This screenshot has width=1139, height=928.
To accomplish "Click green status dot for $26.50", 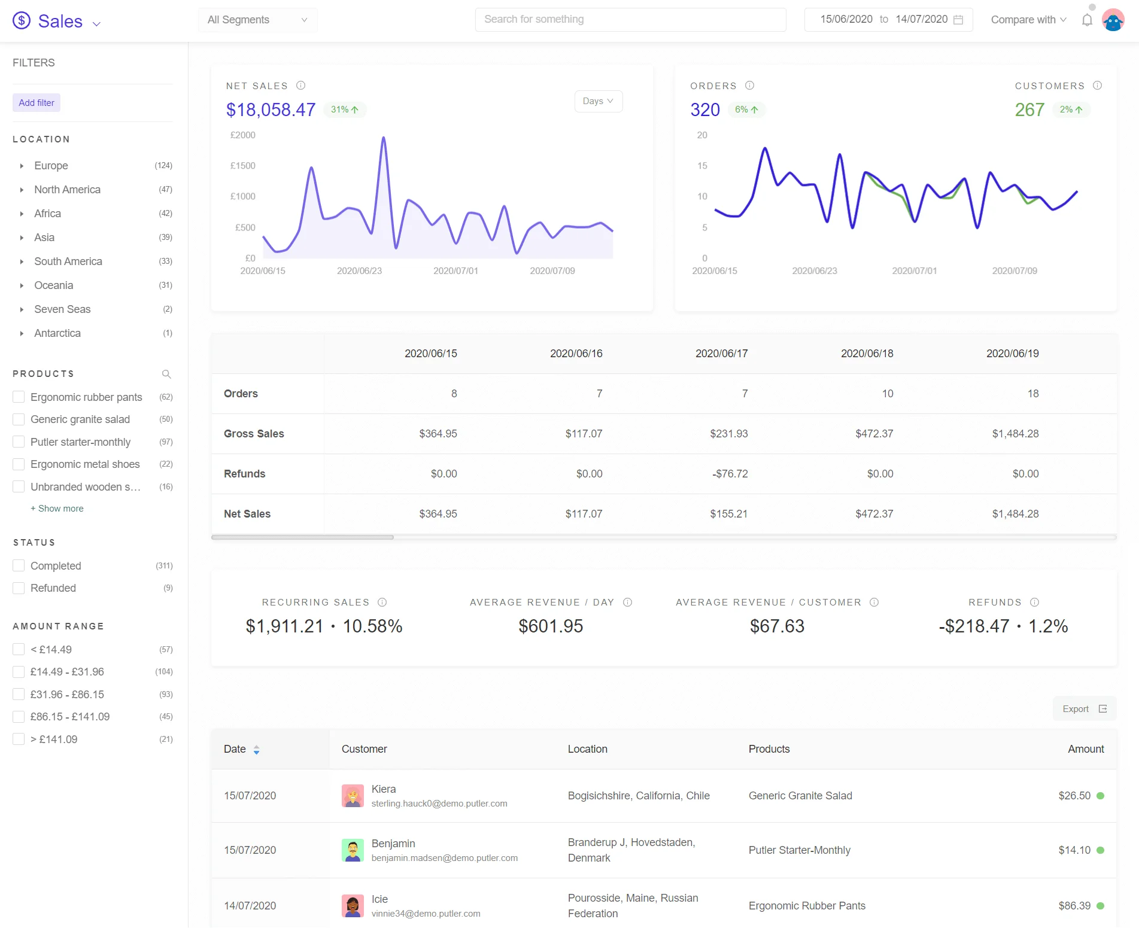I will tap(1100, 796).
